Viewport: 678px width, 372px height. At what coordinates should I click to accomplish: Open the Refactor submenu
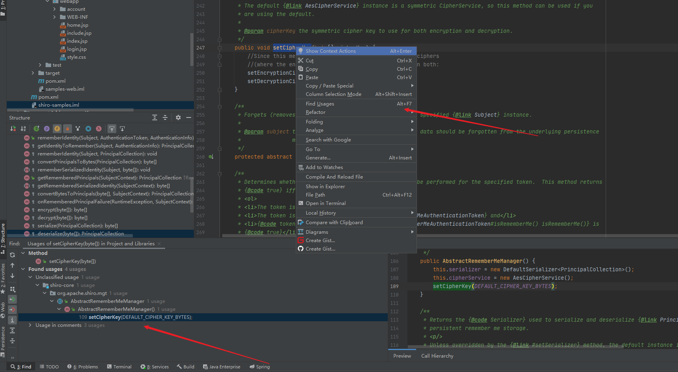click(356, 112)
